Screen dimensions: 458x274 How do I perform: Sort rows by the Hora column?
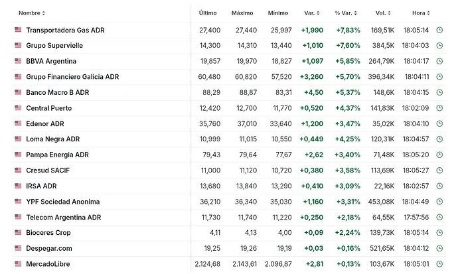[421, 13]
